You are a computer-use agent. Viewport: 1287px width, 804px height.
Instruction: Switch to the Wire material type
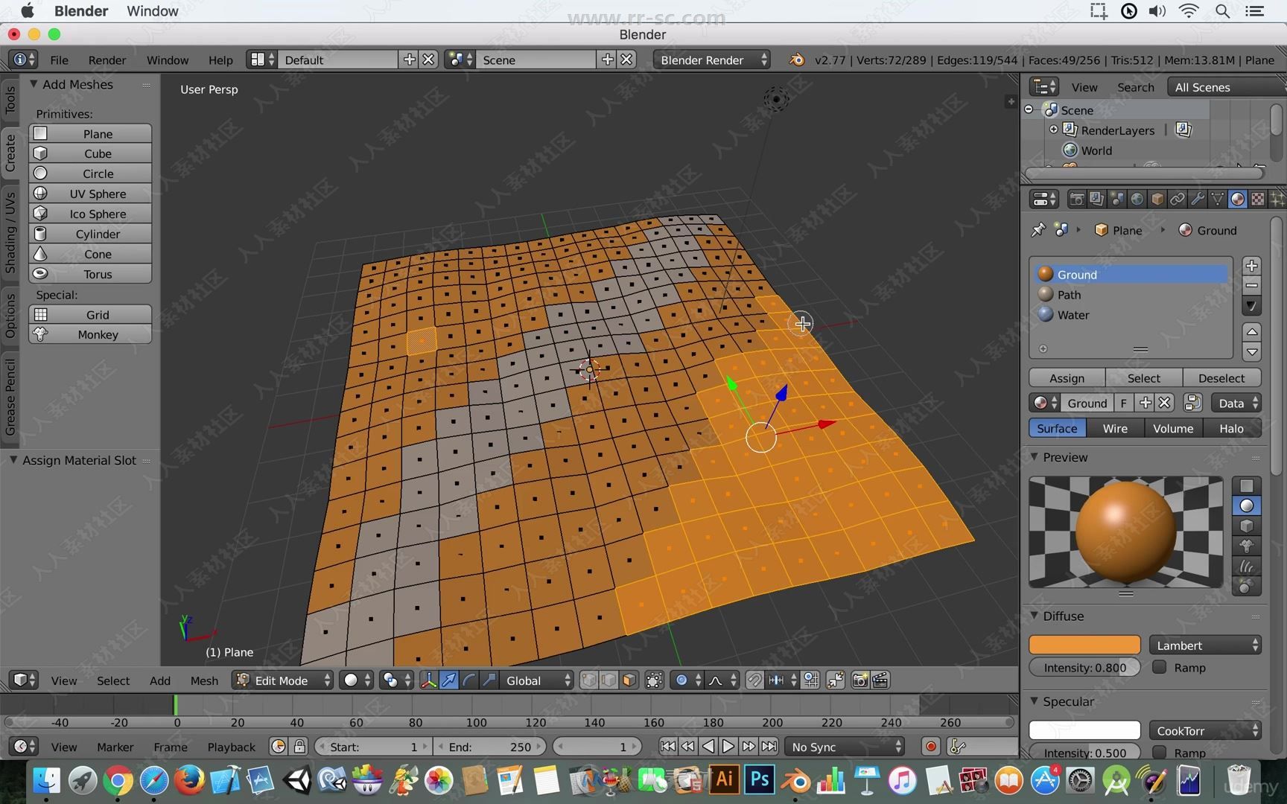(x=1115, y=428)
